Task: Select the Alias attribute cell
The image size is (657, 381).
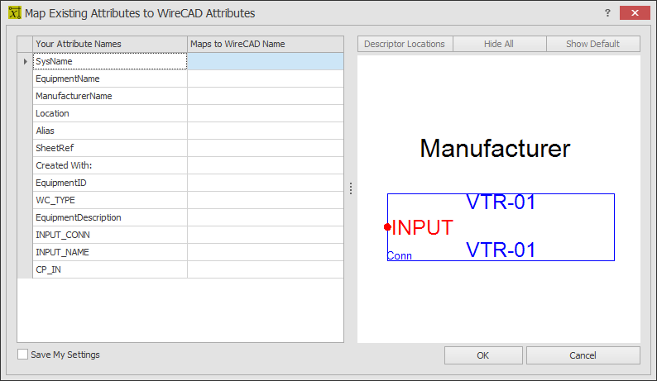Action: [x=110, y=131]
